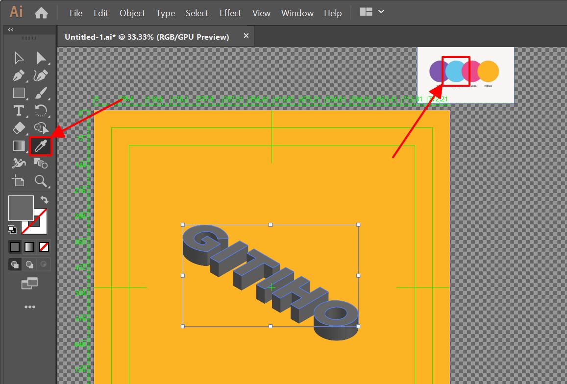Enable Draw Behind mode
This screenshot has width=567, height=384.
tap(29, 264)
